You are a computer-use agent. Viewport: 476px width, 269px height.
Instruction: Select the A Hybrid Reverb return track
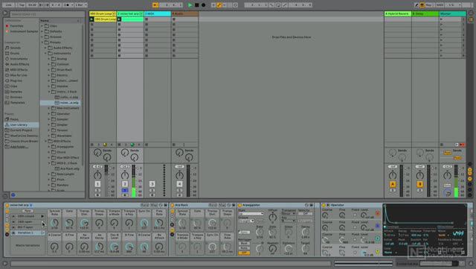[398, 13]
